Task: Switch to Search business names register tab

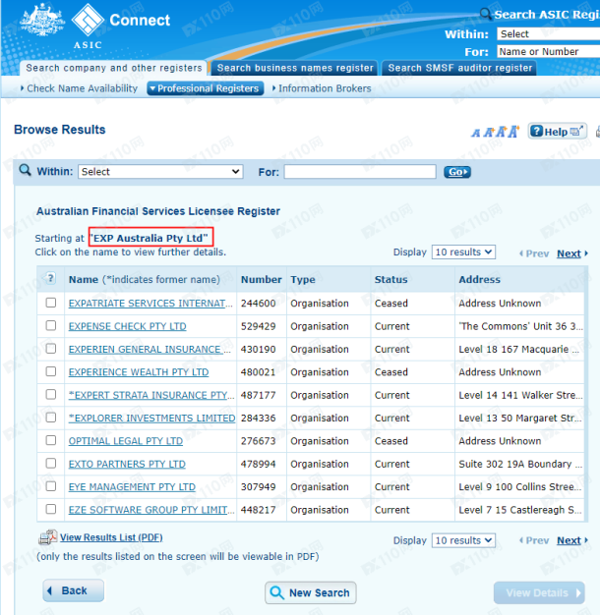Action: tap(295, 68)
